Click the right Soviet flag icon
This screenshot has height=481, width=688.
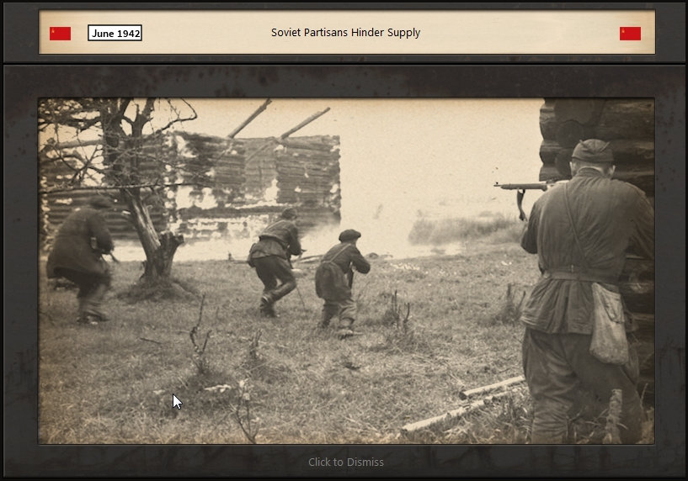tap(630, 34)
